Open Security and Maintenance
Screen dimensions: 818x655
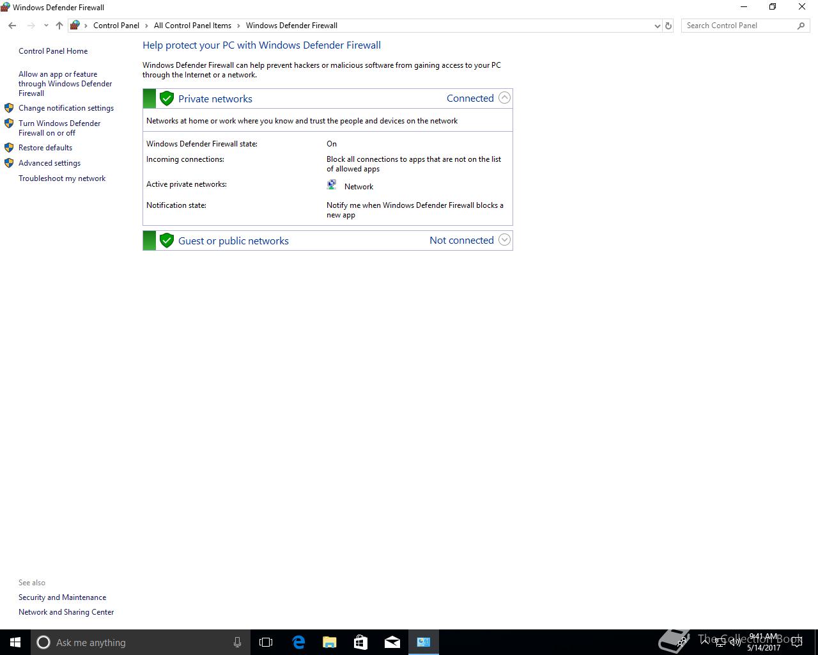click(63, 597)
